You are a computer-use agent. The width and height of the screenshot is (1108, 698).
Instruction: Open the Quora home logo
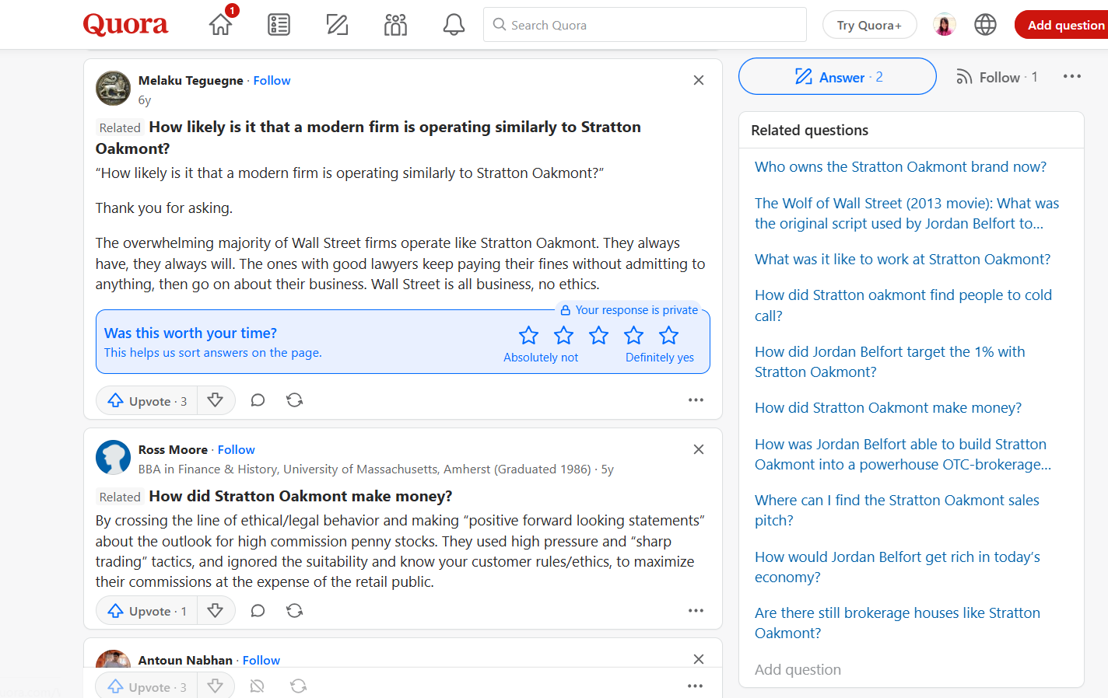(125, 25)
